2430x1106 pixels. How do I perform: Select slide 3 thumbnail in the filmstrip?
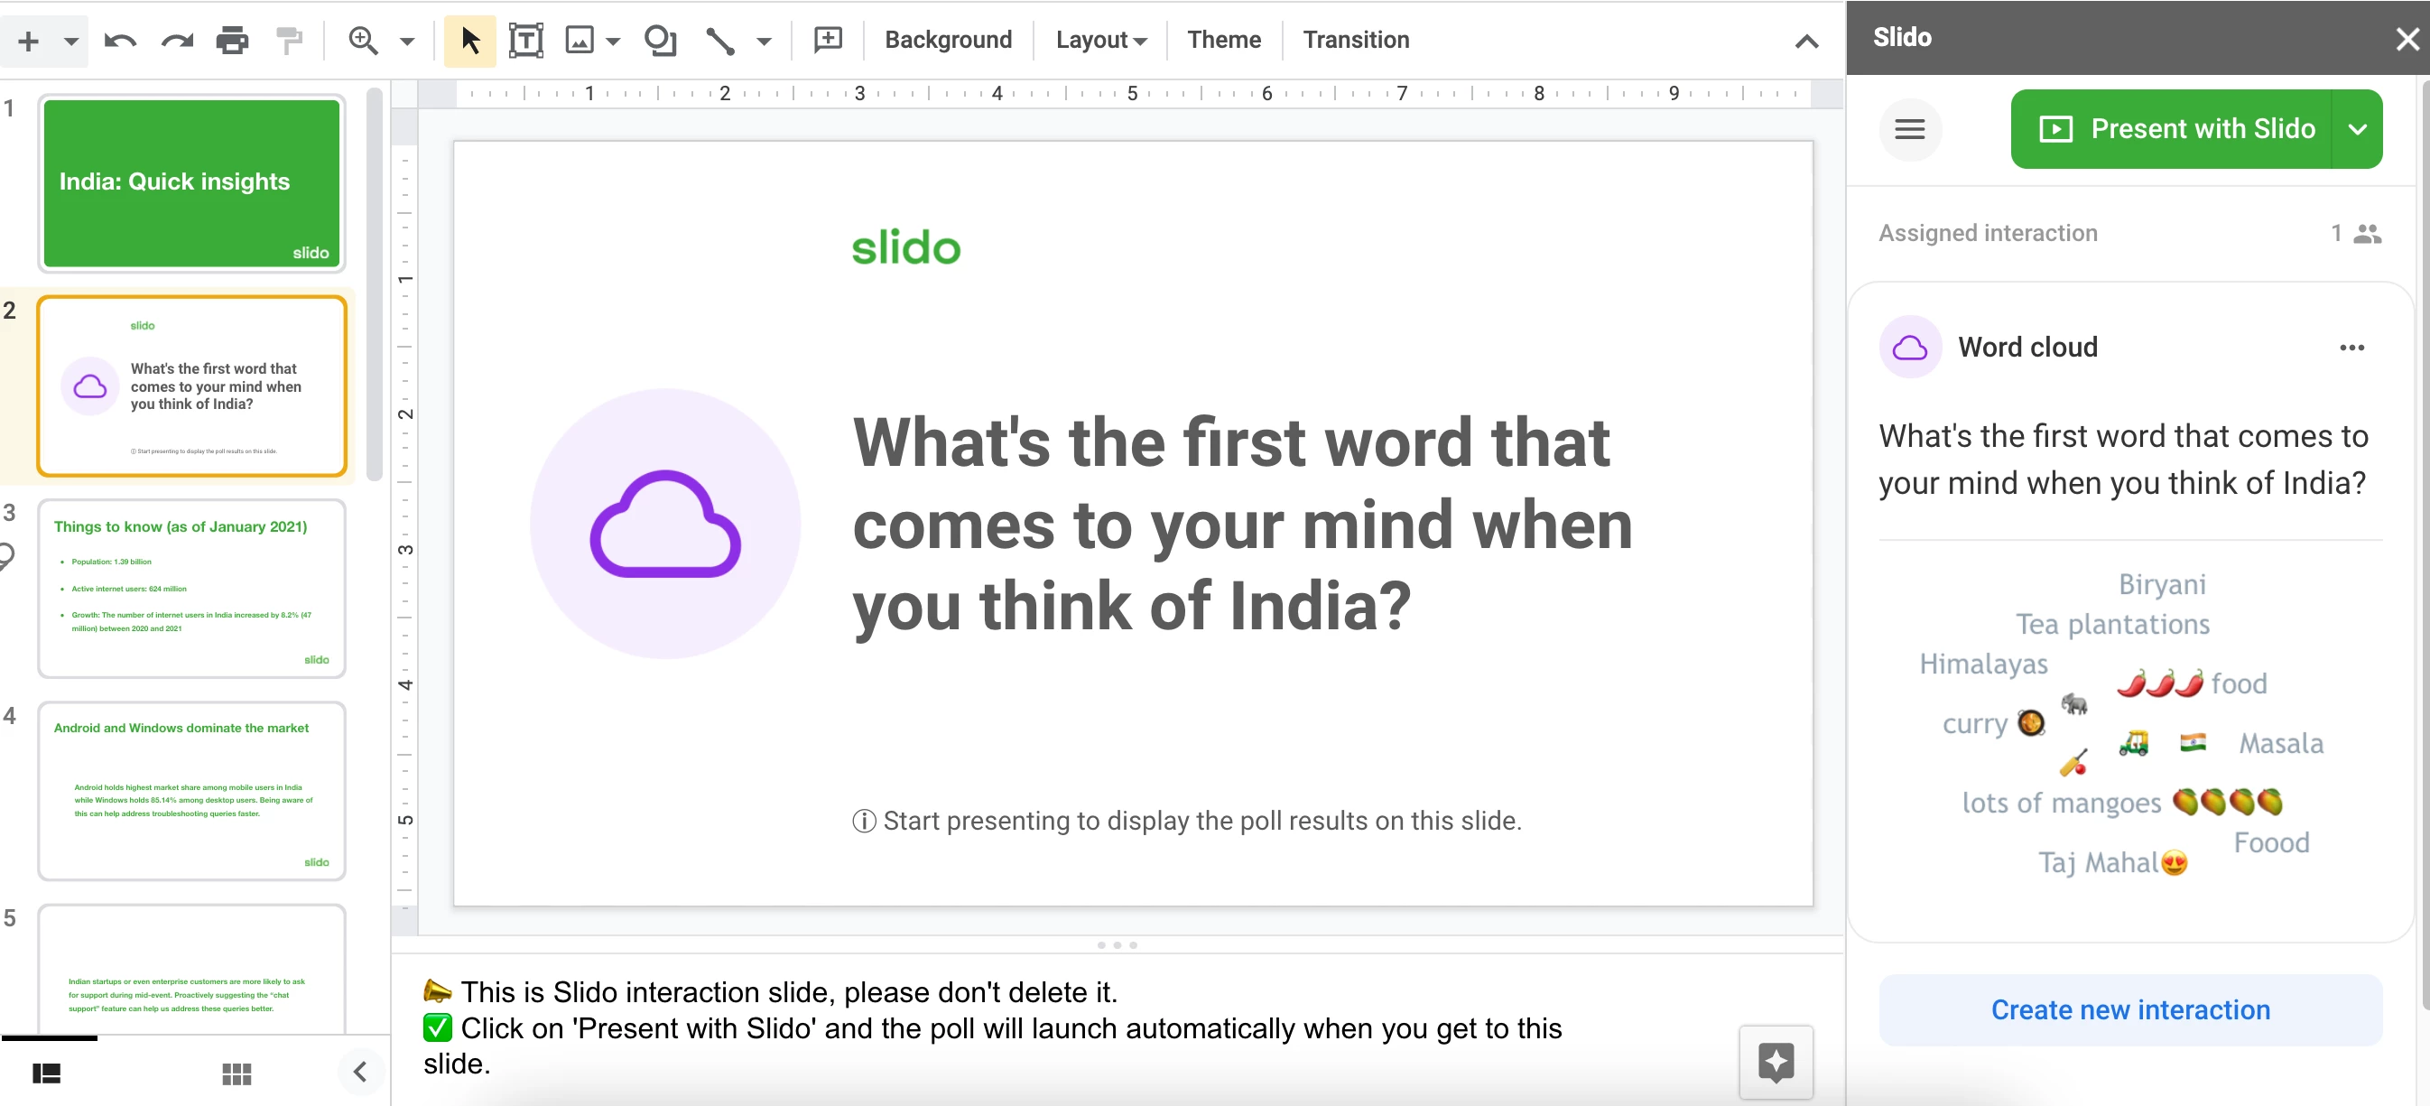[191, 588]
